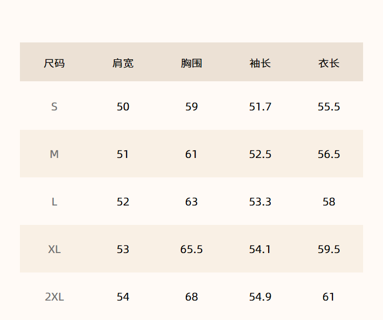Image resolution: width=383 pixels, height=320 pixels.
Task: Click the L size row label
Action: 54,202
